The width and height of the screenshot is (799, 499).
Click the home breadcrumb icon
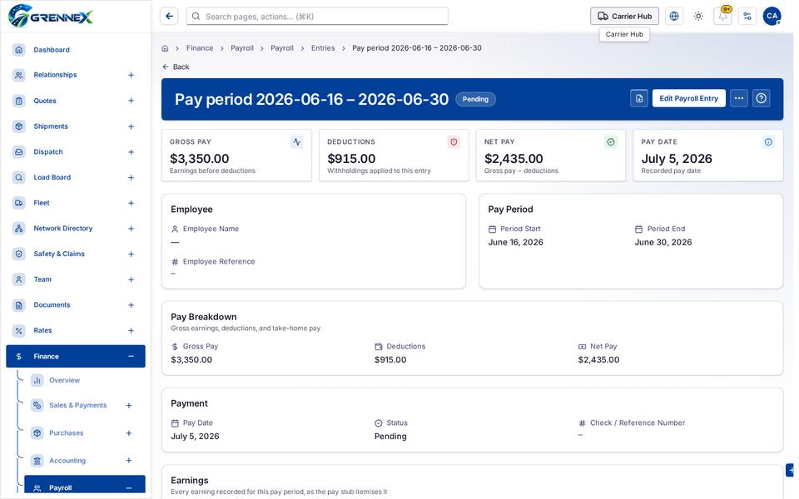[165, 48]
